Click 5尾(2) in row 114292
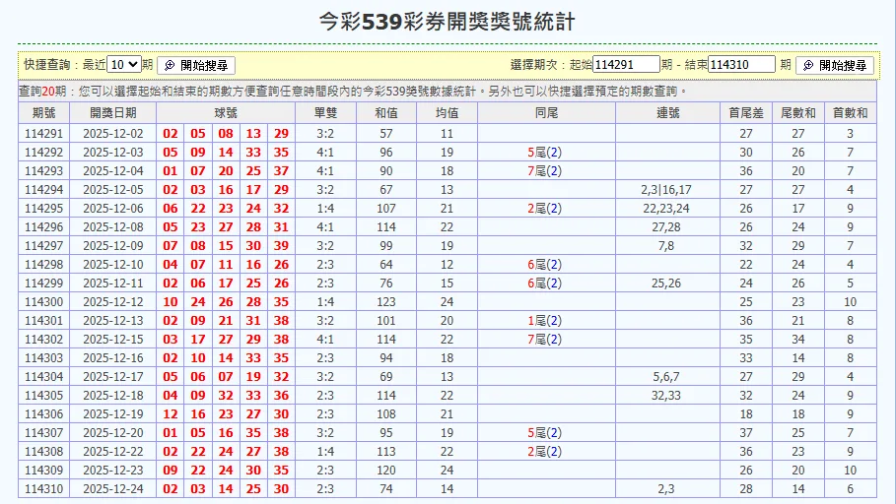Screen dimensions: 896x504 click(x=544, y=153)
